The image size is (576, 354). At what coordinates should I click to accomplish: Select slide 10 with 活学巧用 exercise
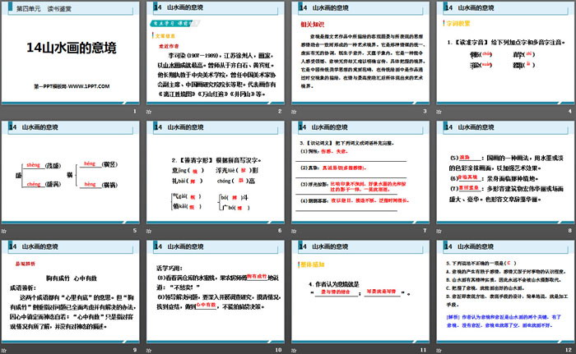click(216, 292)
